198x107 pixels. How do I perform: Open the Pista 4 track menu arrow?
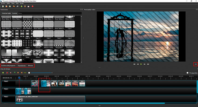3,89
